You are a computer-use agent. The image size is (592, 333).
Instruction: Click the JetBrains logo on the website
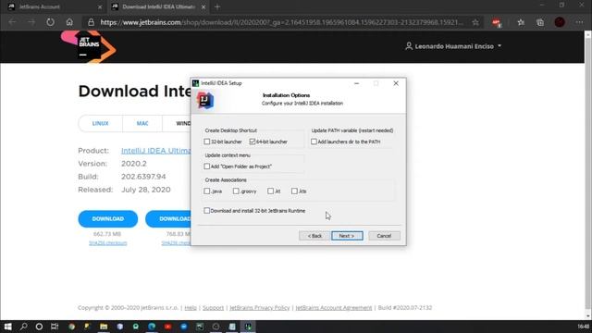click(89, 47)
